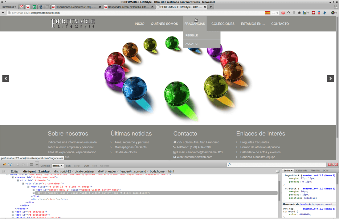Switch to the main DOM panel
339x219 pixels.
[x=87, y=166]
